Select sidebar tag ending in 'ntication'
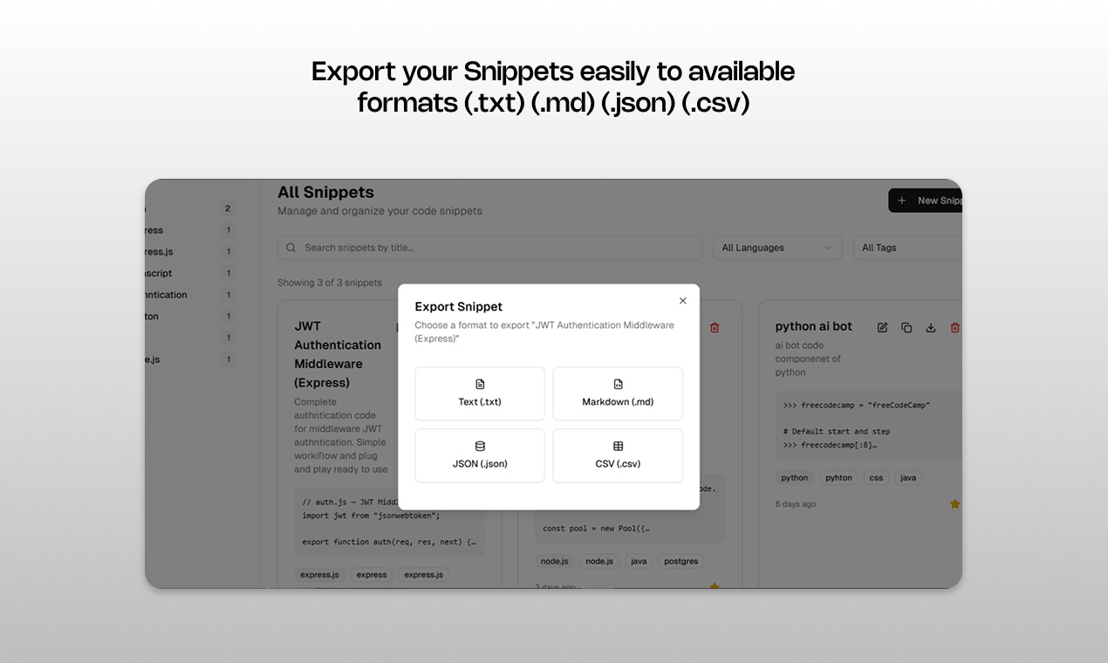Screen dimensions: 1108x663 pyautogui.click(x=166, y=295)
